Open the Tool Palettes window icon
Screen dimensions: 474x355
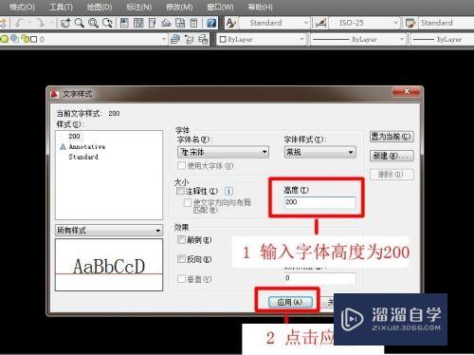pos(153,23)
